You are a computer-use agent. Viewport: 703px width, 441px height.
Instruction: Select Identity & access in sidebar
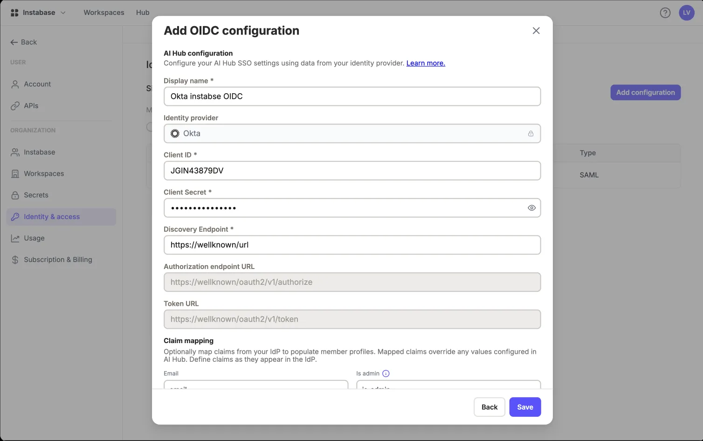click(61, 217)
